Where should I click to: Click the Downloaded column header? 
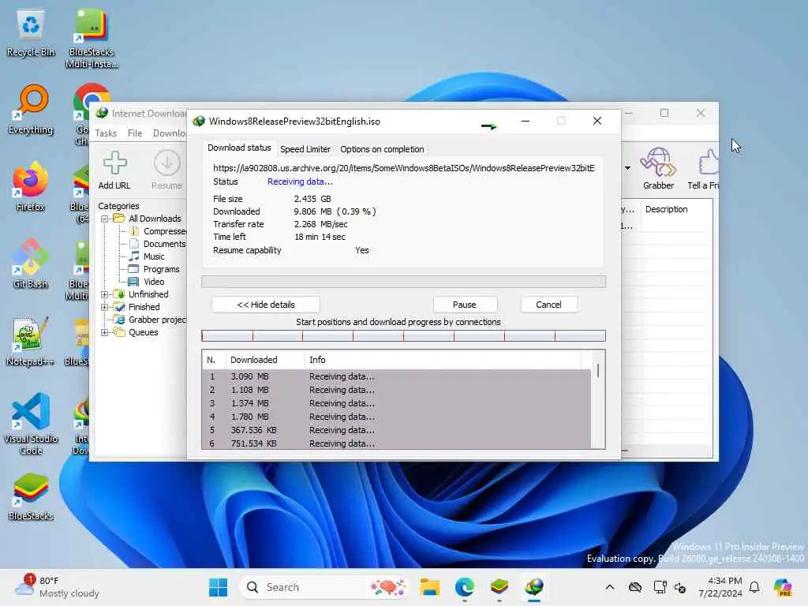click(x=265, y=360)
